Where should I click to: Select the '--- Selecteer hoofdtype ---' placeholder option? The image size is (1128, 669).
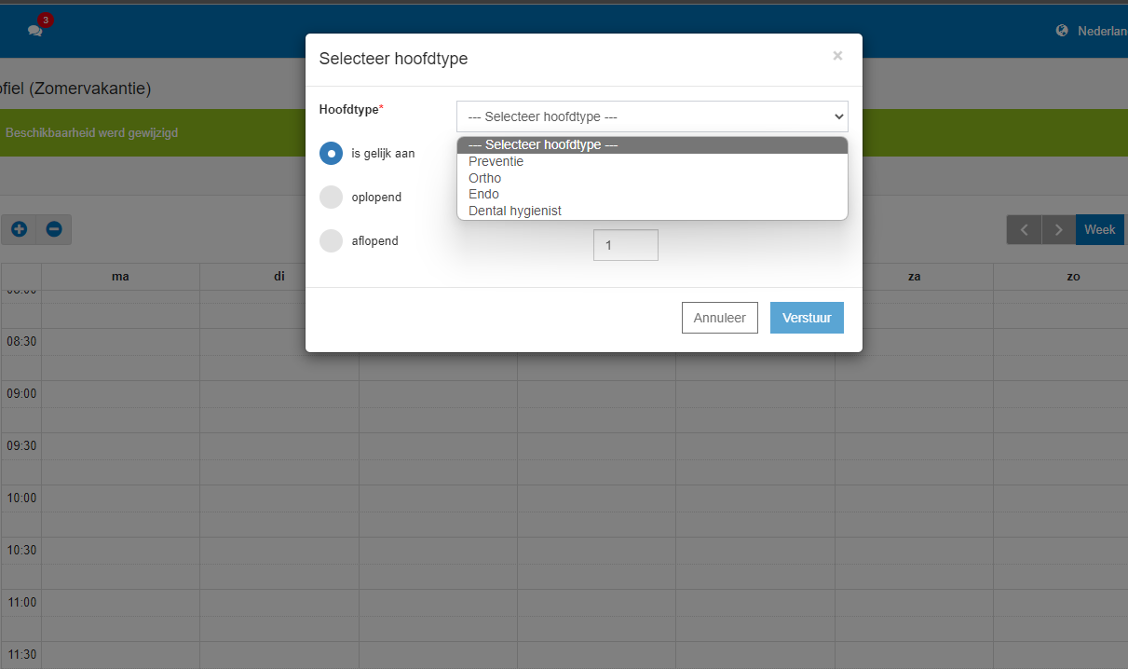click(x=542, y=144)
